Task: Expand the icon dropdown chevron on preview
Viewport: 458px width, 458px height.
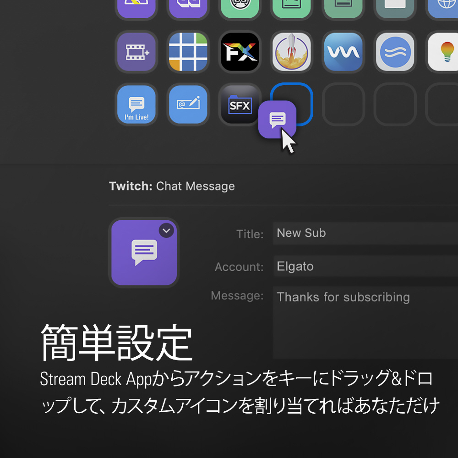Action: (166, 230)
